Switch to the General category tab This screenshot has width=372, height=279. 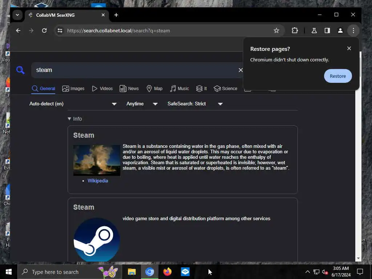(x=44, y=89)
